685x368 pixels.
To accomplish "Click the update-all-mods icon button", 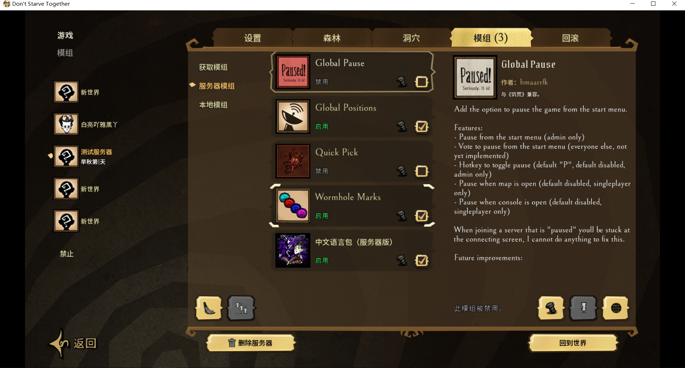I will tap(241, 308).
